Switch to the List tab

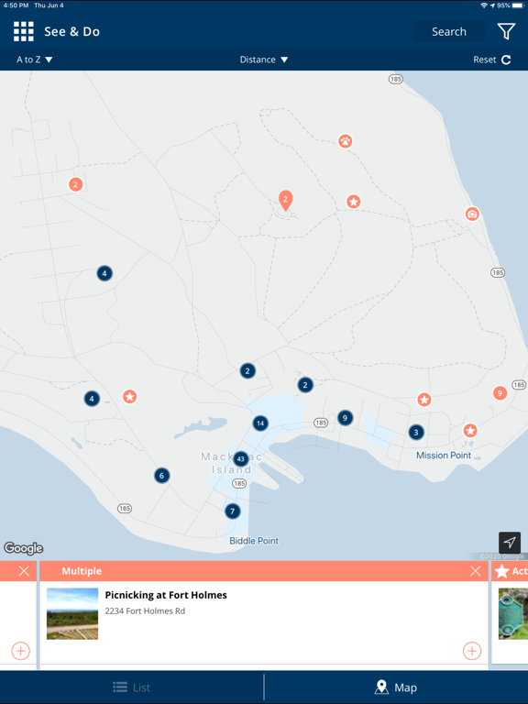(x=132, y=687)
